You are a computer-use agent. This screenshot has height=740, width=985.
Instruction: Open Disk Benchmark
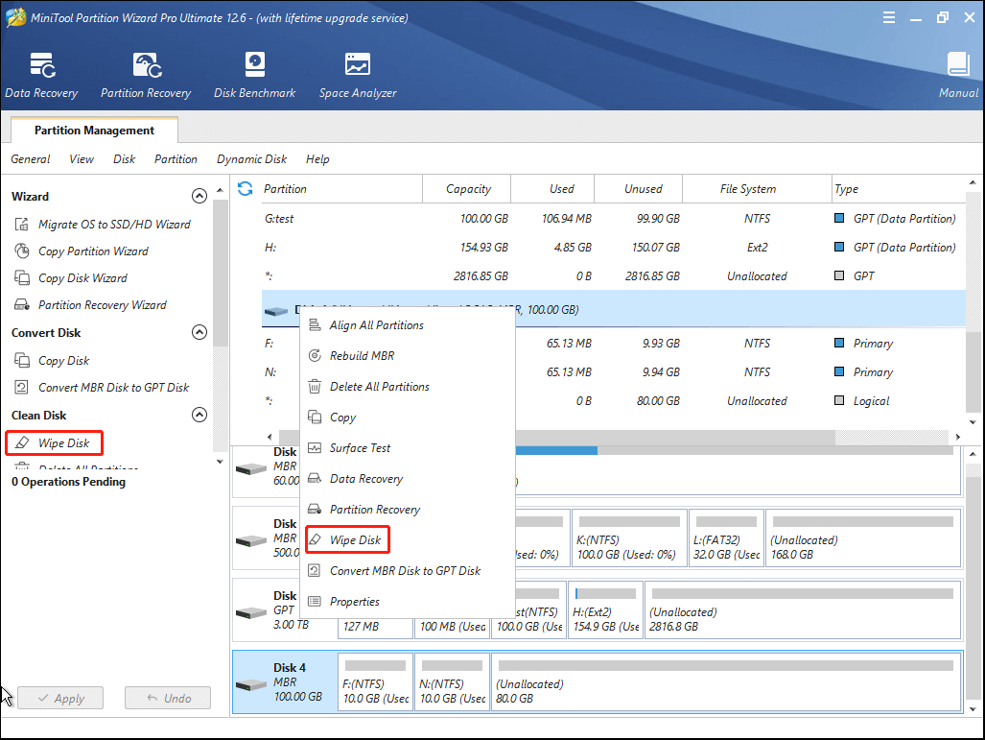(254, 76)
